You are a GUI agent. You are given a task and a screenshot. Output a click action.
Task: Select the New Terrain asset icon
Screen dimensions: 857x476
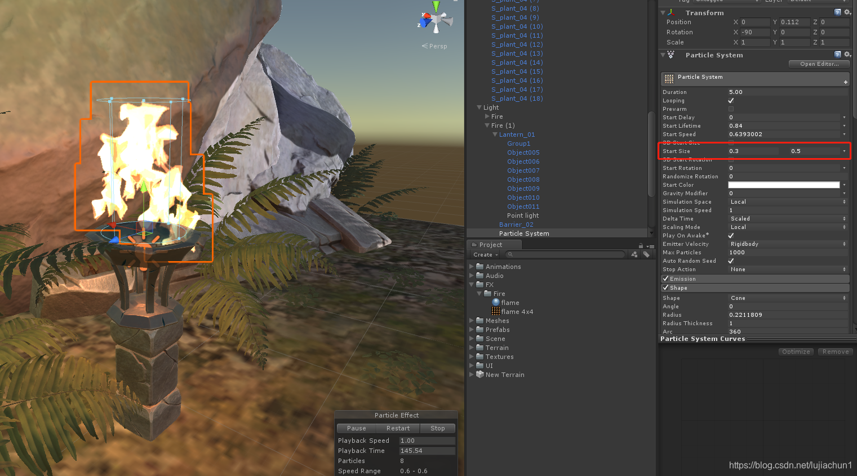click(480, 374)
